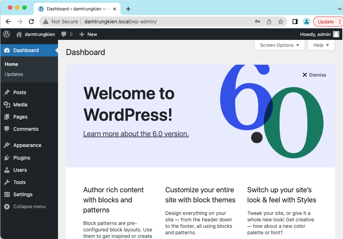The width and height of the screenshot is (343, 239).
Task: Open the tab search chevron
Action: pos(339,9)
